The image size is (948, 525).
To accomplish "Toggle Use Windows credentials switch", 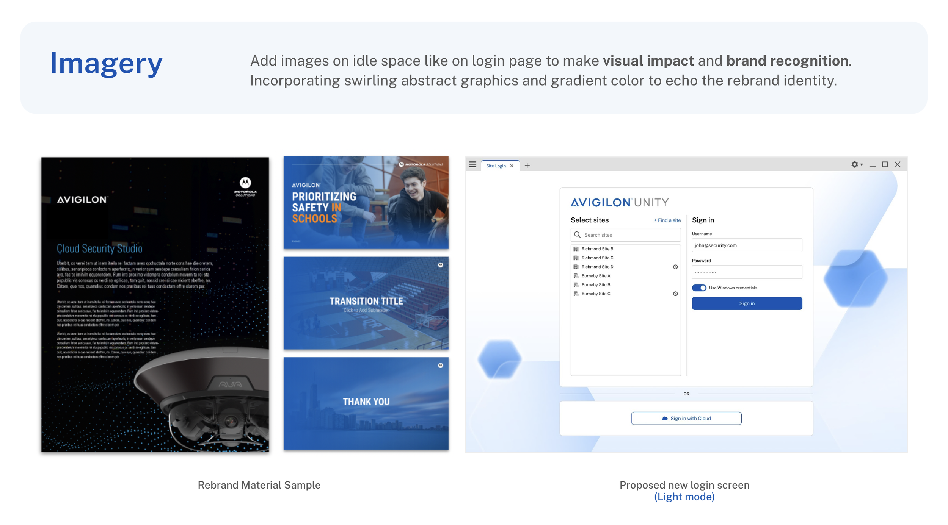I will [x=698, y=288].
